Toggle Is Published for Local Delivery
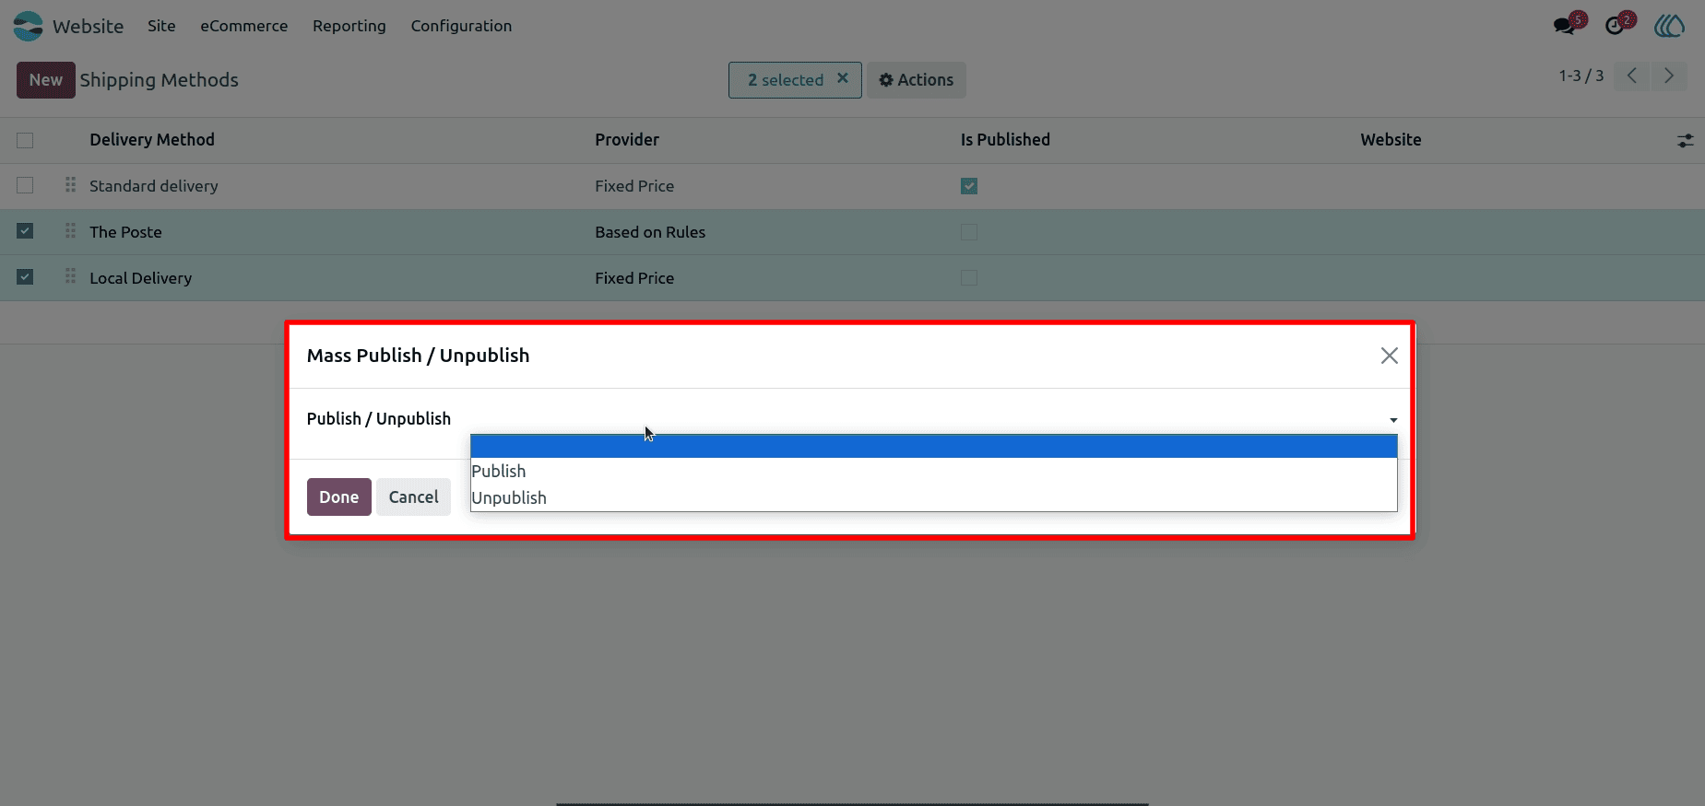This screenshot has width=1705, height=806. (969, 278)
